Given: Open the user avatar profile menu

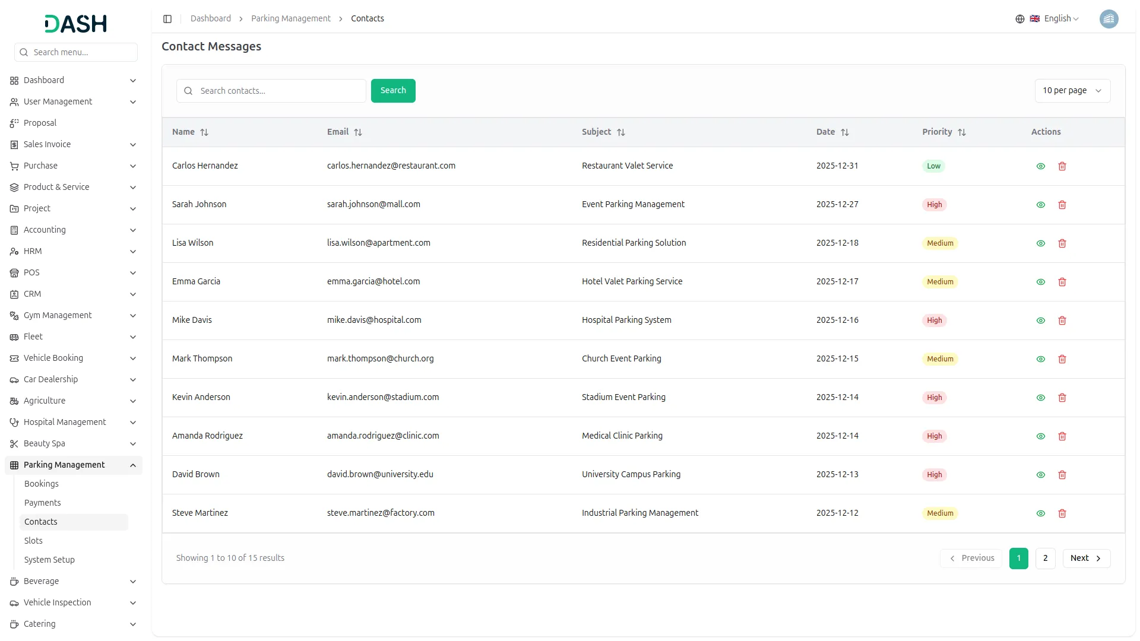Looking at the screenshot, I should pos(1109,19).
